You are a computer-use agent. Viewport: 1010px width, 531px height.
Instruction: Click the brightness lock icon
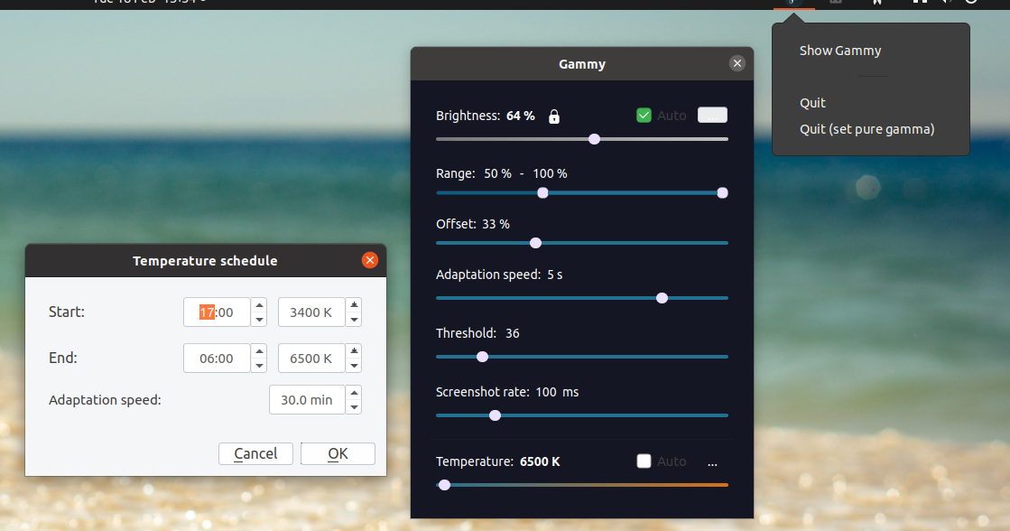(554, 116)
